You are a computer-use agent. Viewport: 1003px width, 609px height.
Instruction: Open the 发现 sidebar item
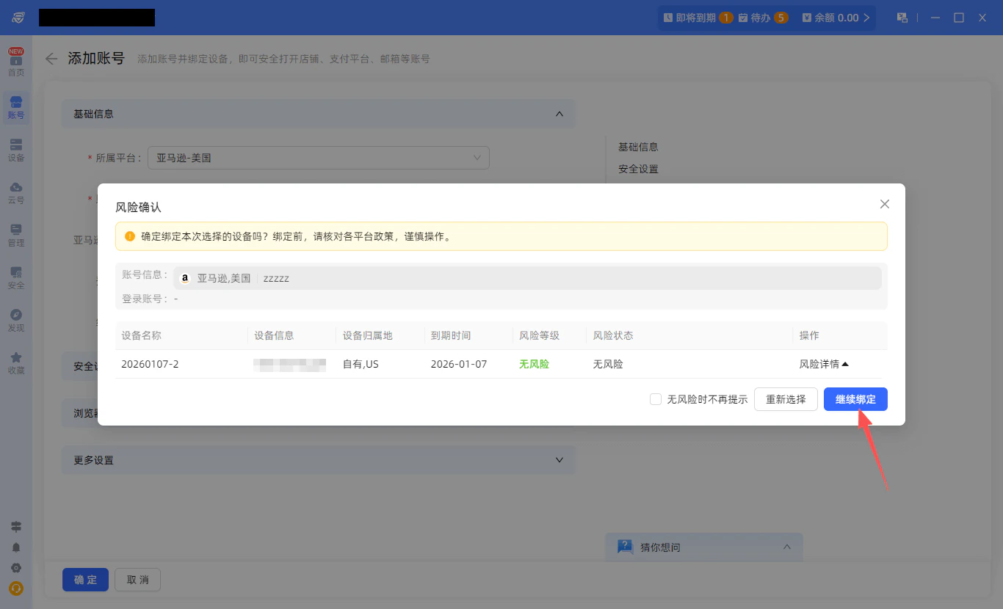tap(16, 321)
